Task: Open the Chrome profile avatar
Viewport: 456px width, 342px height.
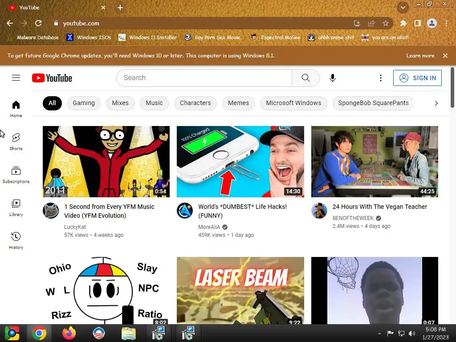Action: 432,23
